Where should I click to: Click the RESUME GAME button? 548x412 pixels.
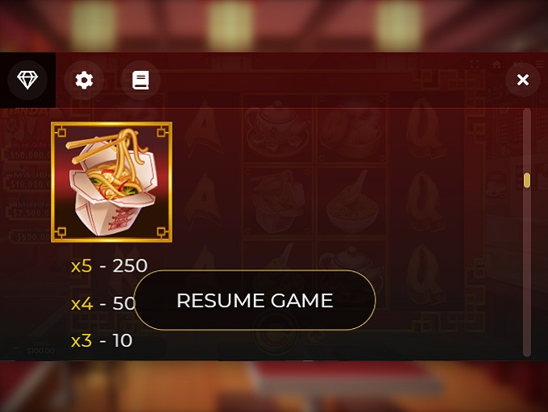255,300
